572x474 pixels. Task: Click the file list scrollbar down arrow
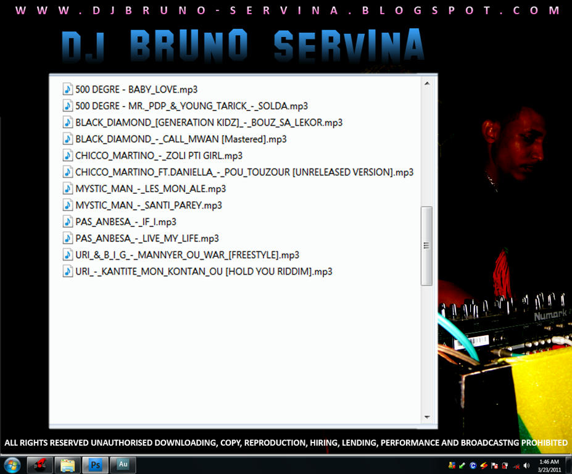pyautogui.click(x=427, y=417)
